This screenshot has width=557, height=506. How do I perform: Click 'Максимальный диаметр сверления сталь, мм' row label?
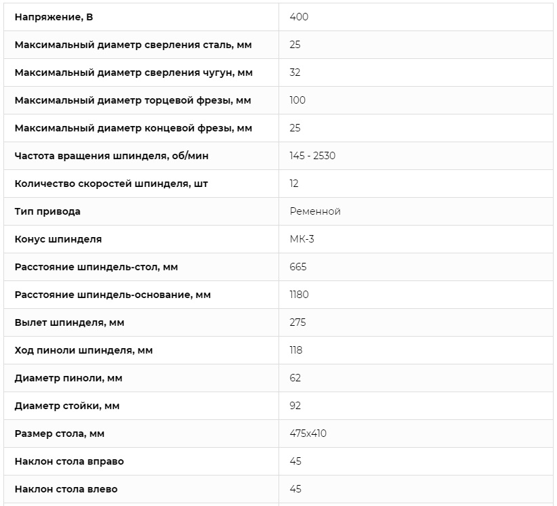click(x=133, y=45)
